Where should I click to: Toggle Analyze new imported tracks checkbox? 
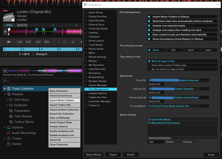(x=149, y=26)
